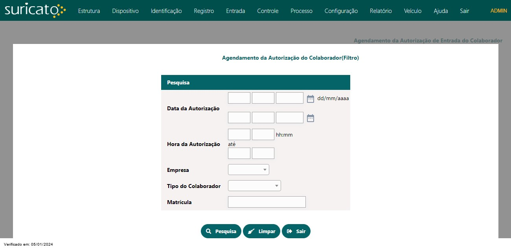Viewport: 511px width, 250px height.
Task: Open the Estrutura menu
Action: point(89,11)
